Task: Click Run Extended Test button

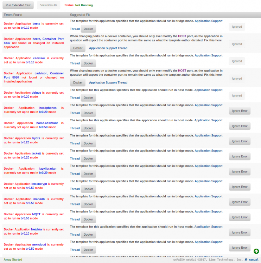Action: (18, 5)
